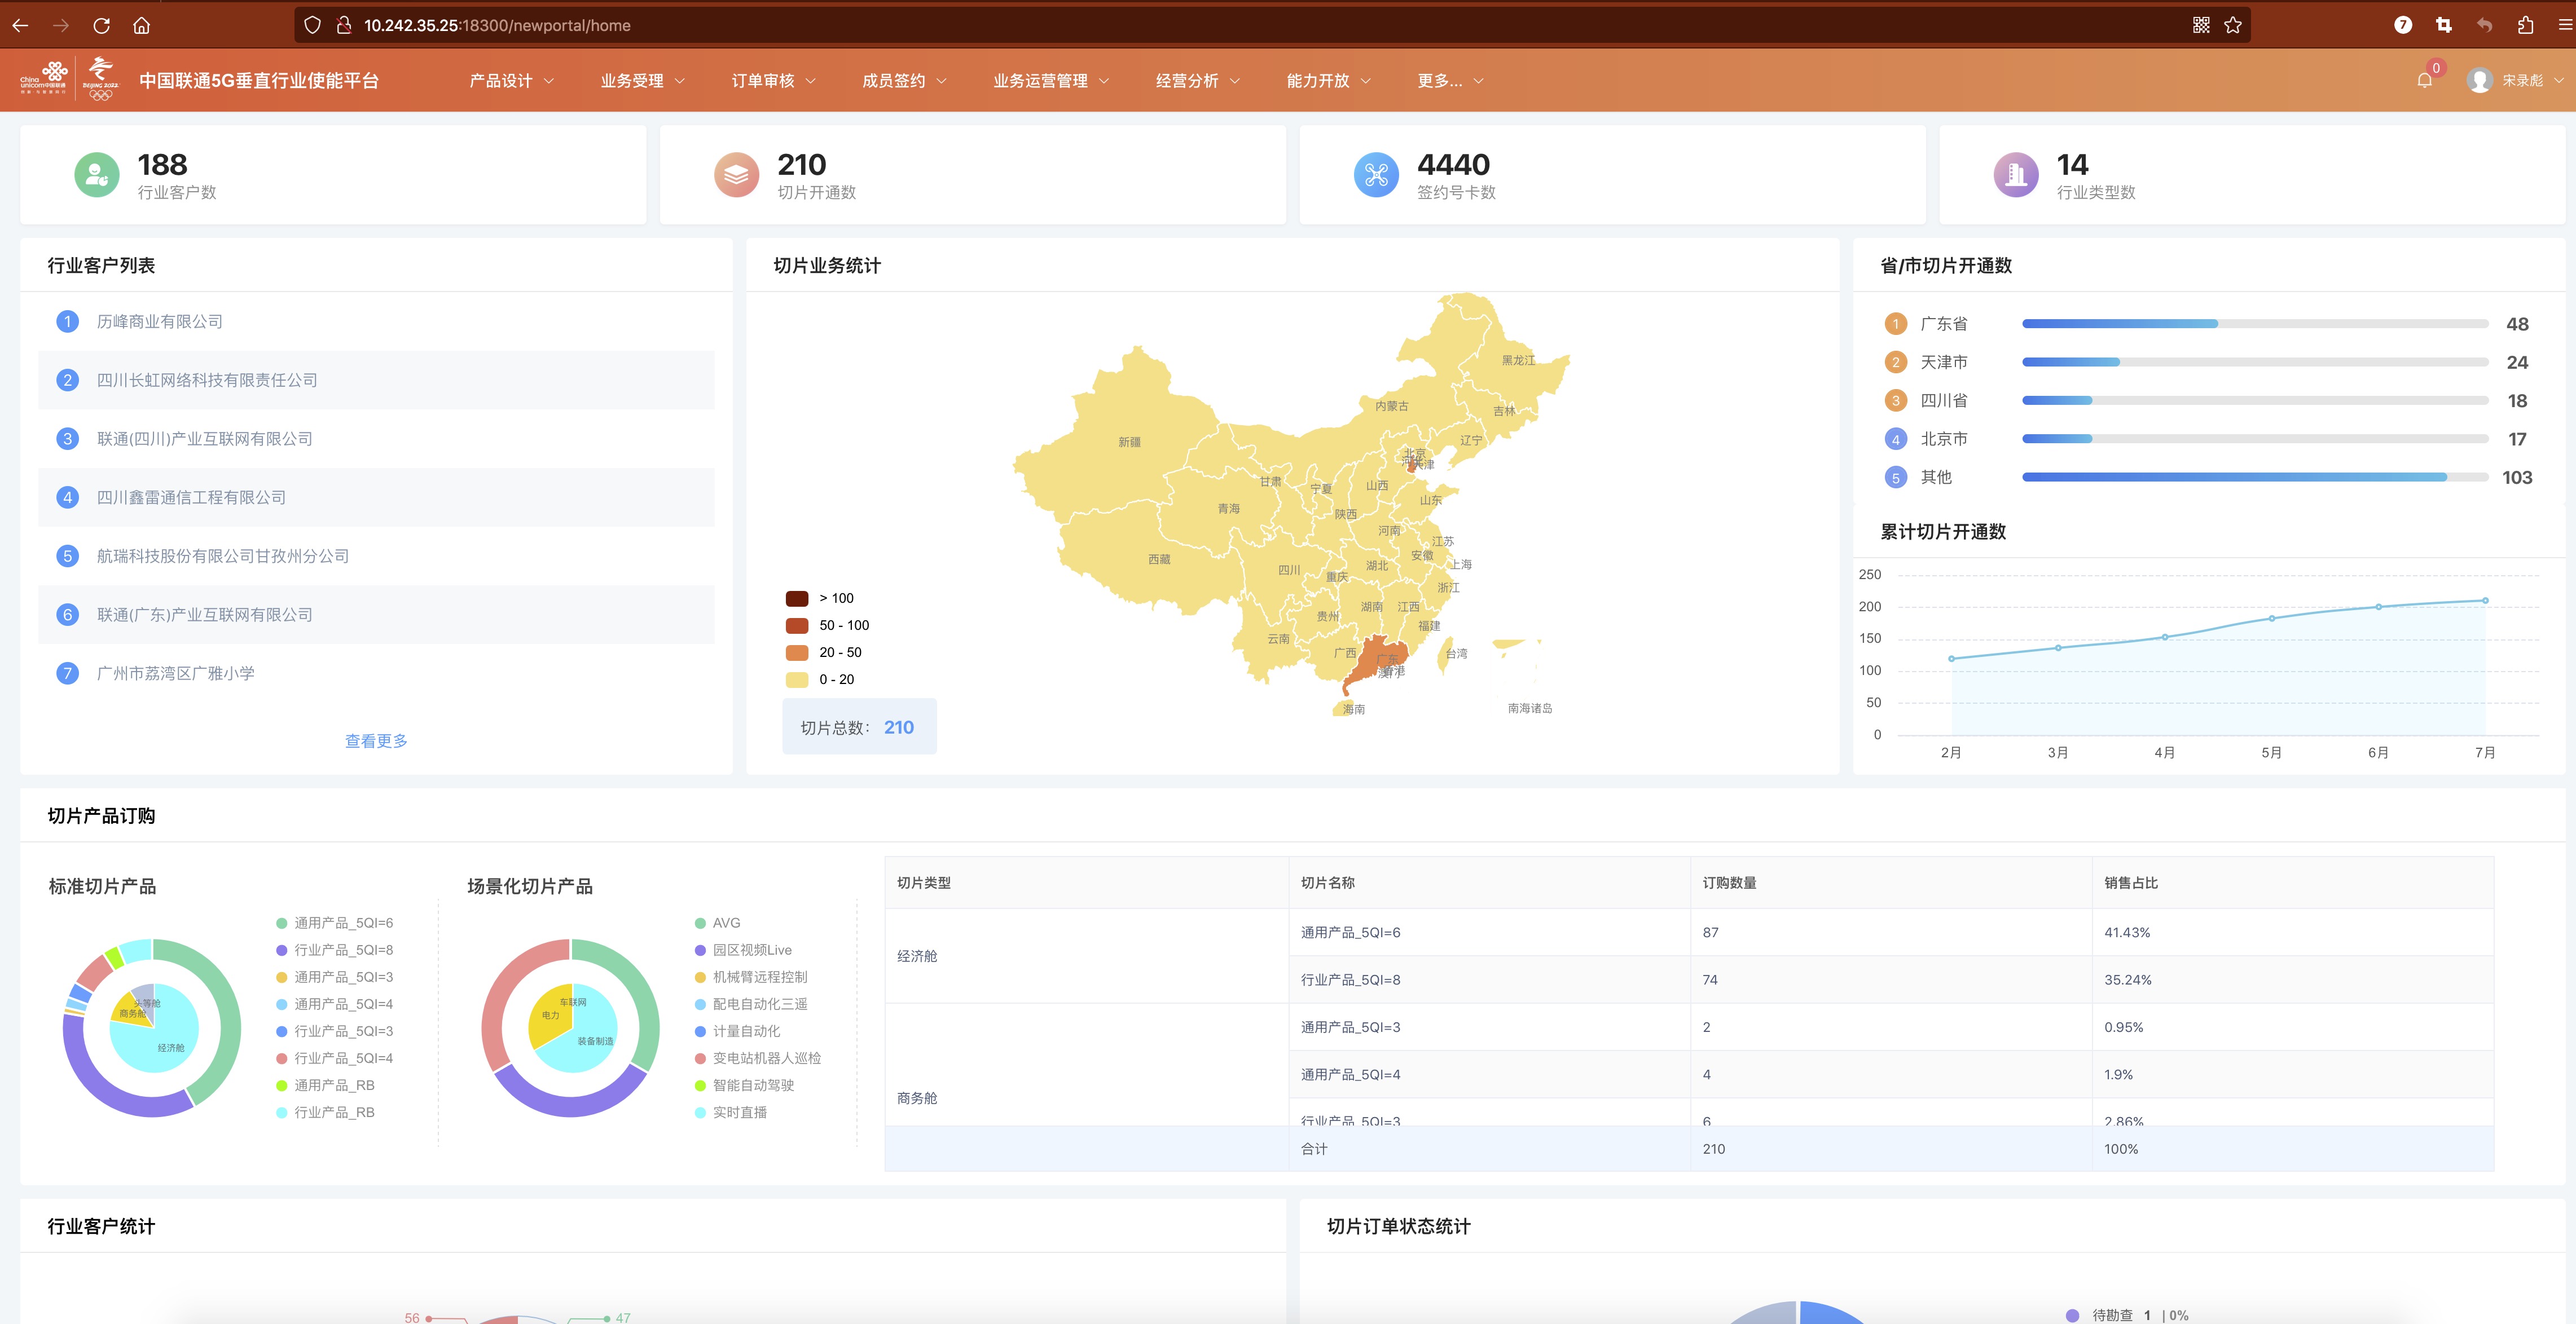Click the user avatar 宋录彪

2479,80
